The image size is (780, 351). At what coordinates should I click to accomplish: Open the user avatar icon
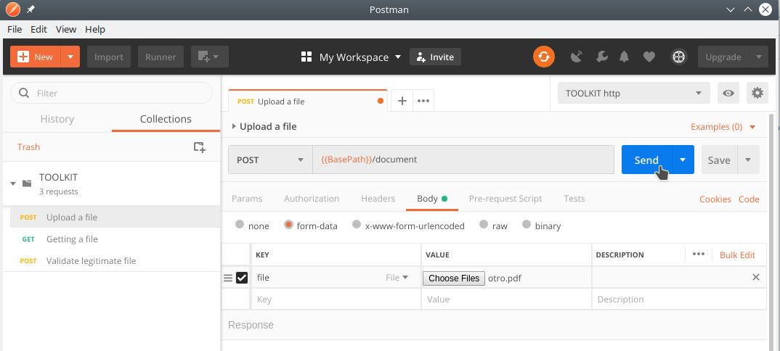click(678, 57)
